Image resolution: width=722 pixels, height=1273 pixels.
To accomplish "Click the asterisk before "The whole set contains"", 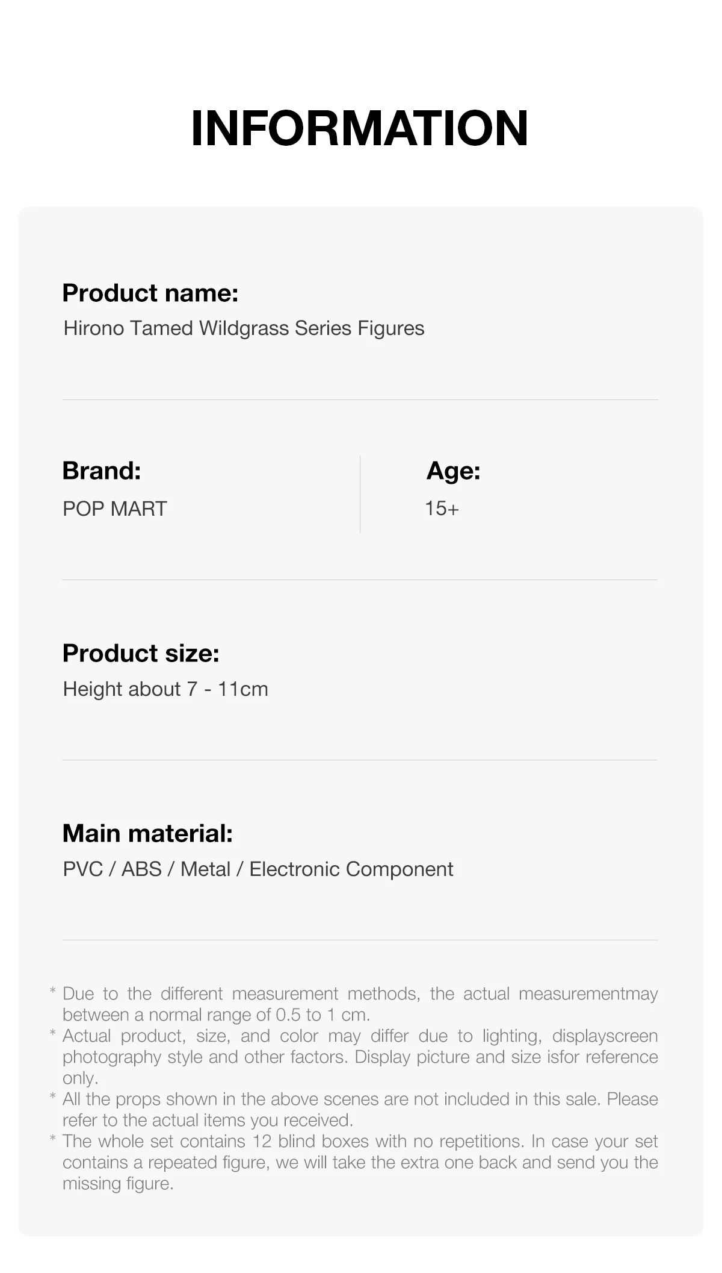I will [53, 1140].
